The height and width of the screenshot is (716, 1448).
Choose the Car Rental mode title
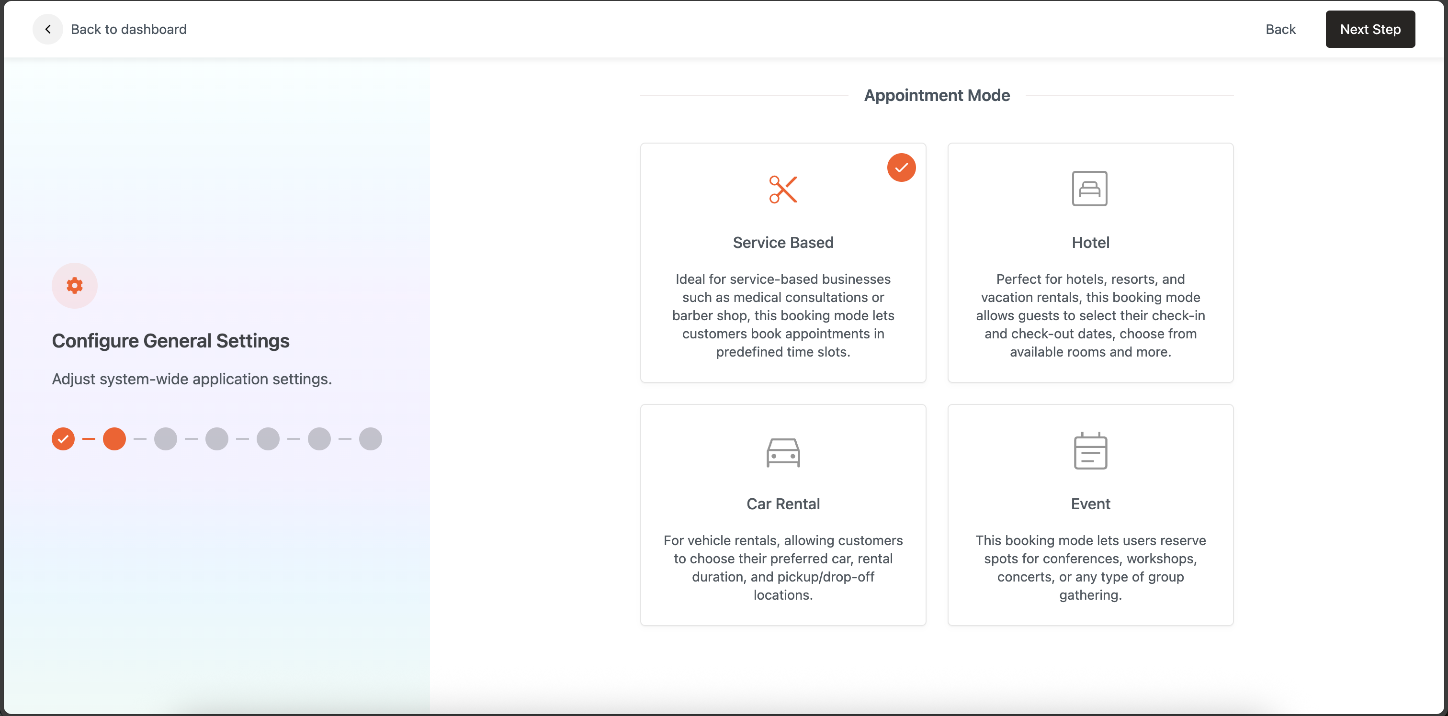coord(783,503)
